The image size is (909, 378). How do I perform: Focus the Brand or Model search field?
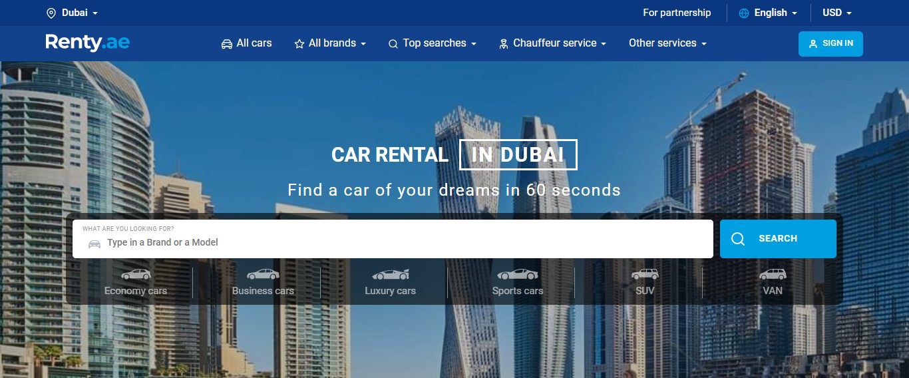pyautogui.click(x=393, y=239)
